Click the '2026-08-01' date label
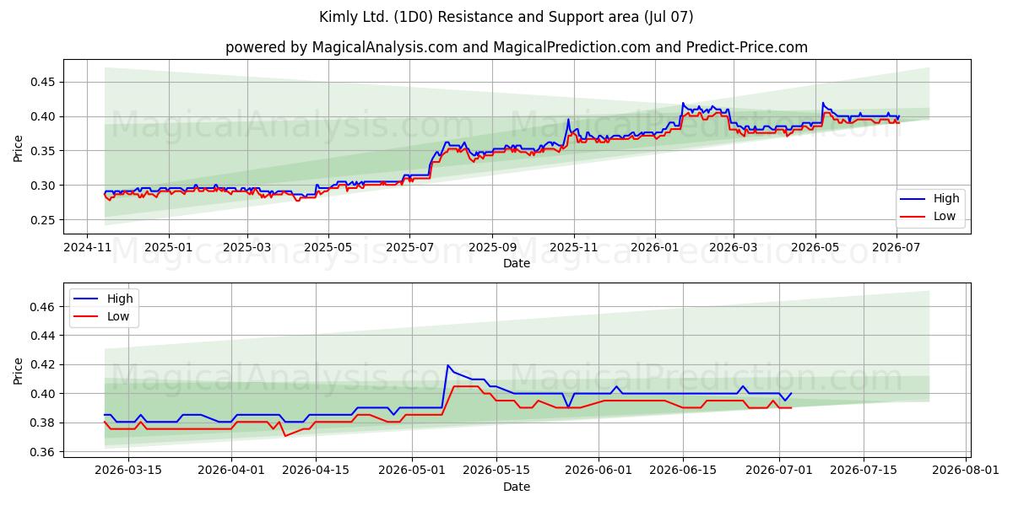The image size is (1013, 506). pos(966,471)
